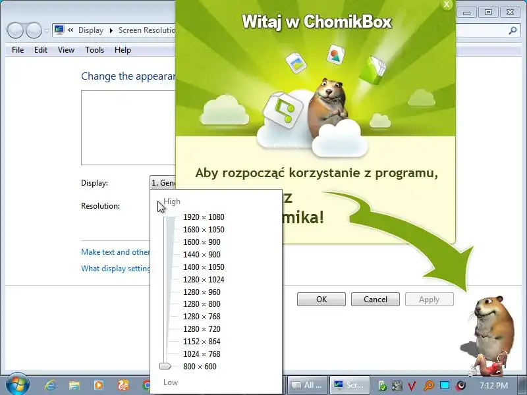
Task: Open Windows Explorer folder icon in taskbar
Action: 74,385
